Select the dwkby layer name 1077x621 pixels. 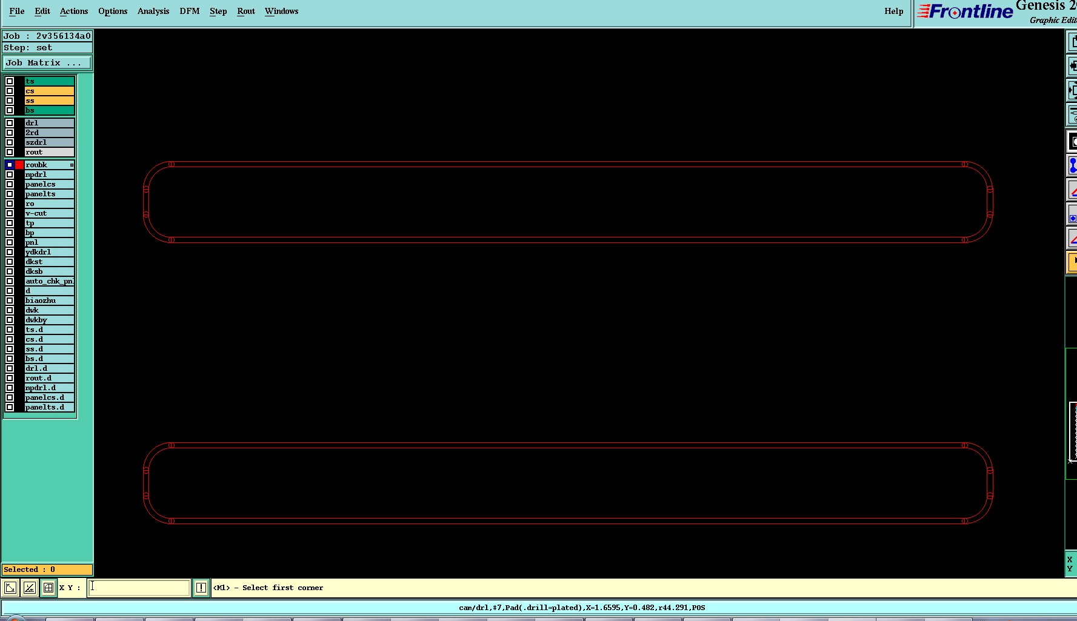click(x=50, y=320)
